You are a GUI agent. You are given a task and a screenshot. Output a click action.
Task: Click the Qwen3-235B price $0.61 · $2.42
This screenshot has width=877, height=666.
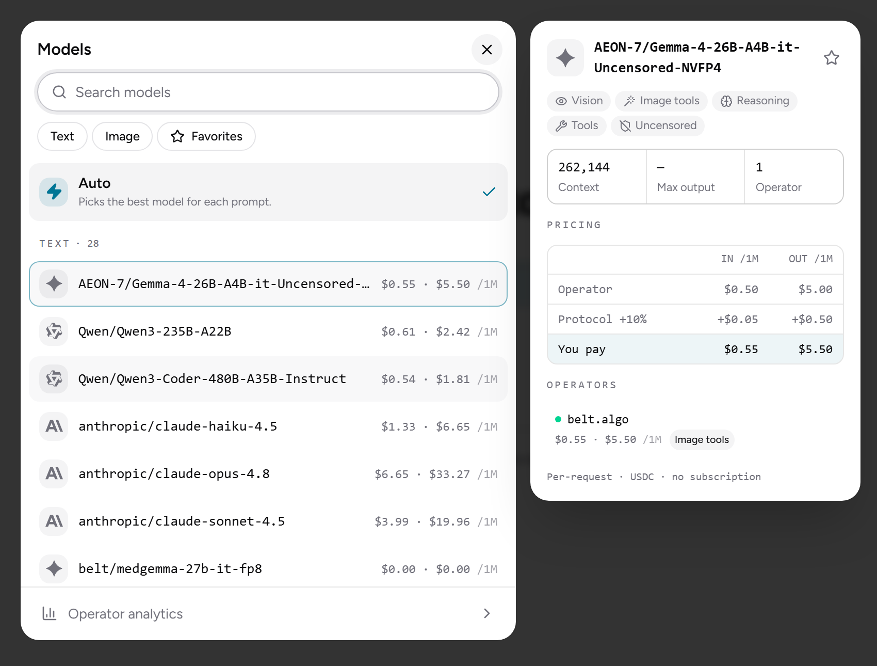[x=426, y=332]
